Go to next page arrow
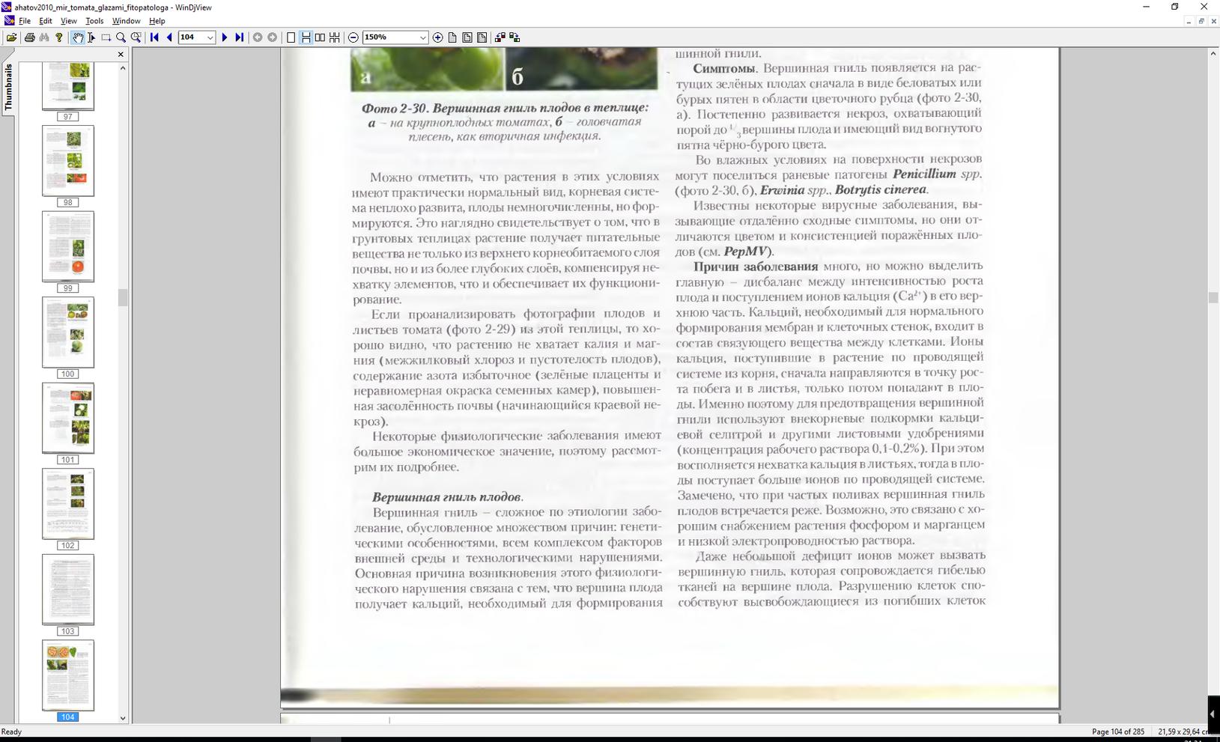The height and width of the screenshot is (742, 1220). point(224,37)
